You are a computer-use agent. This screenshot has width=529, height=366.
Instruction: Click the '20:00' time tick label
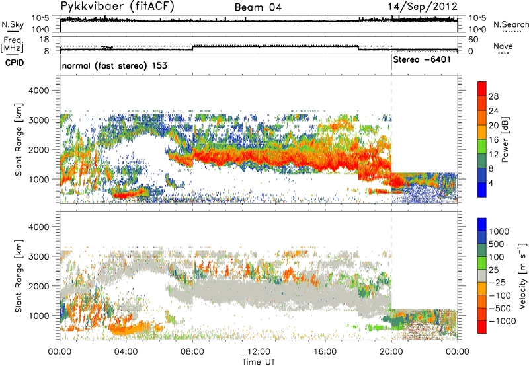click(391, 352)
